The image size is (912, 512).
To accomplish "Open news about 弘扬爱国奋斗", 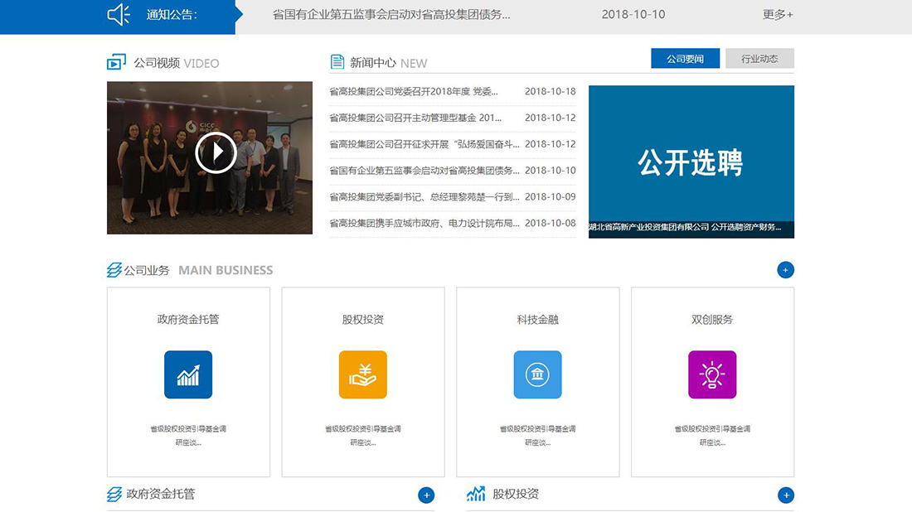I will point(424,144).
